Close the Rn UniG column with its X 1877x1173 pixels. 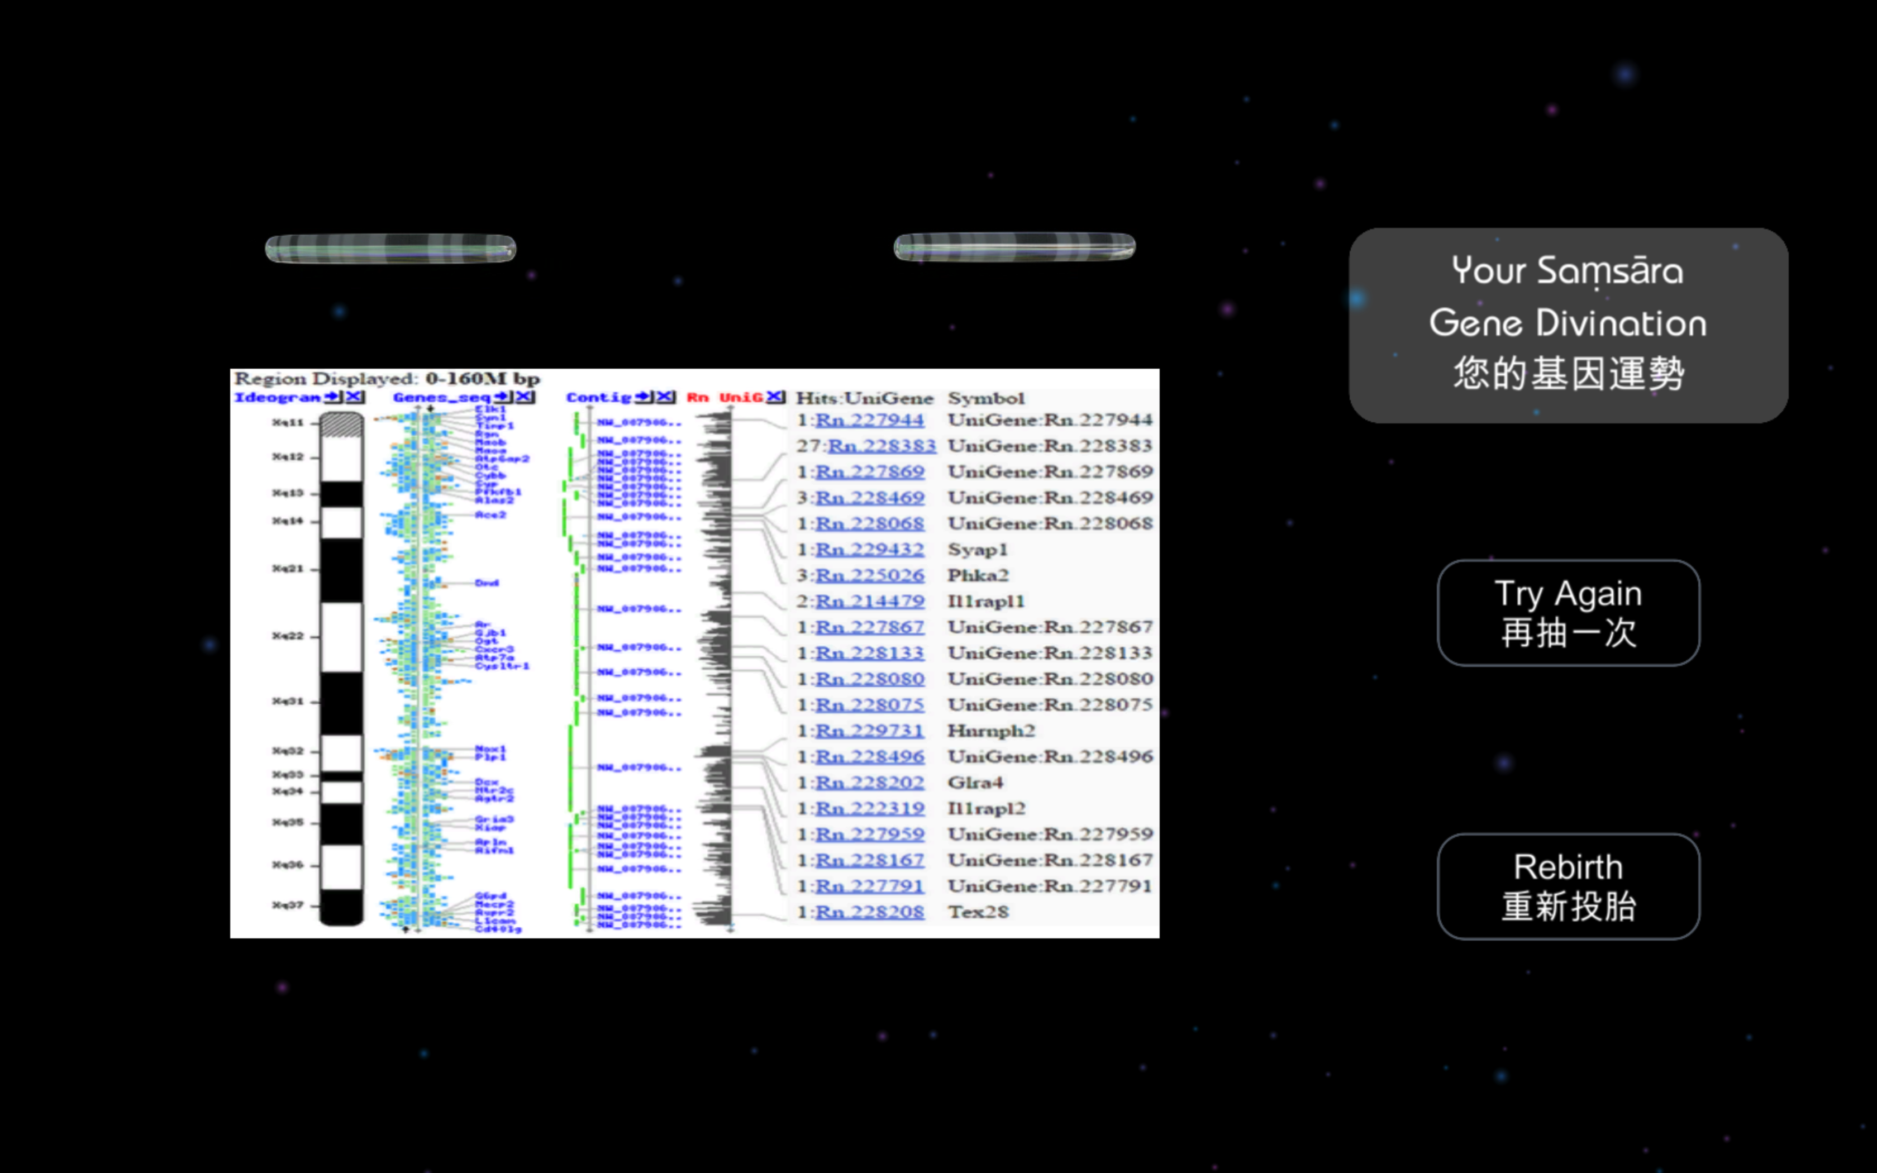click(x=775, y=397)
